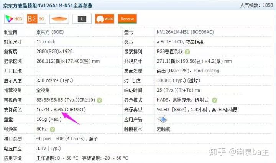This screenshot has width=276, height=163.
Task: Click the 型号 row label
Action: tap(128, 32)
